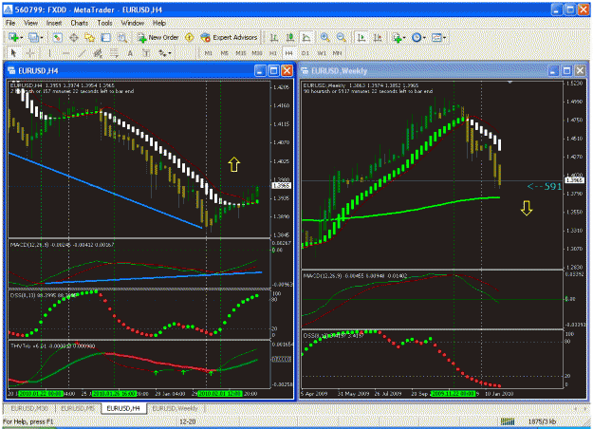Switch timeframe to M30

pyautogui.click(x=257, y=53)
